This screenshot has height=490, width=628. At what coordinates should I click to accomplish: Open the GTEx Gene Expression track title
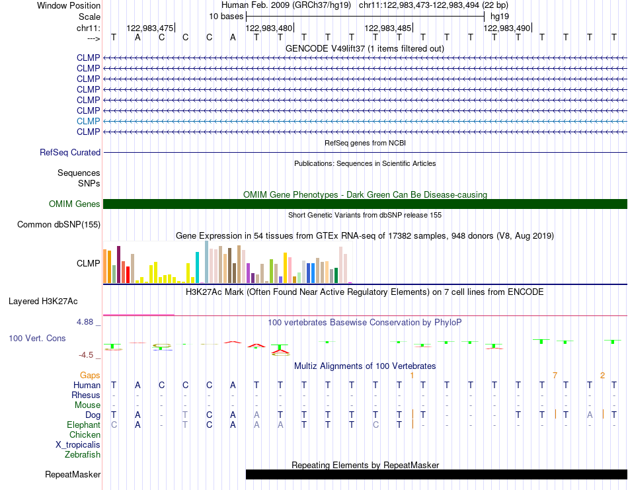point(365,235)
